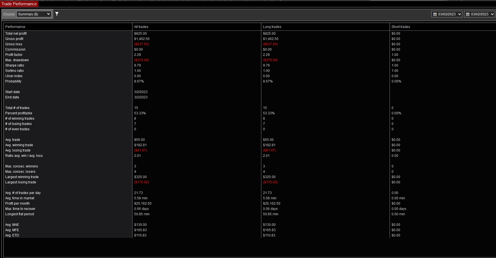Select the Short trades column header
This screenshot has width=496, height=258.
point(443,27)
